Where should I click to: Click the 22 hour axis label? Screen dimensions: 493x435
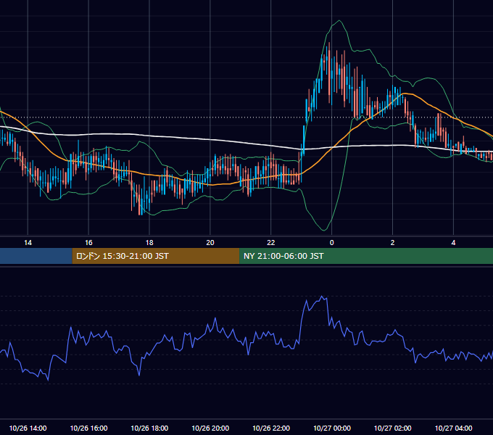click(x=270, y=243)
